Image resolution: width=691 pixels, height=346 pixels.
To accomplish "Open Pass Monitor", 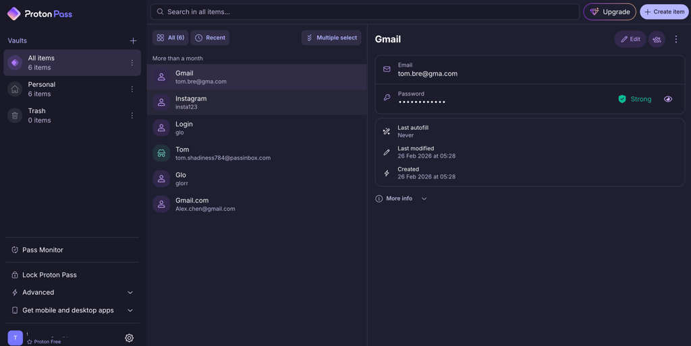I will (x=72, y=250).
